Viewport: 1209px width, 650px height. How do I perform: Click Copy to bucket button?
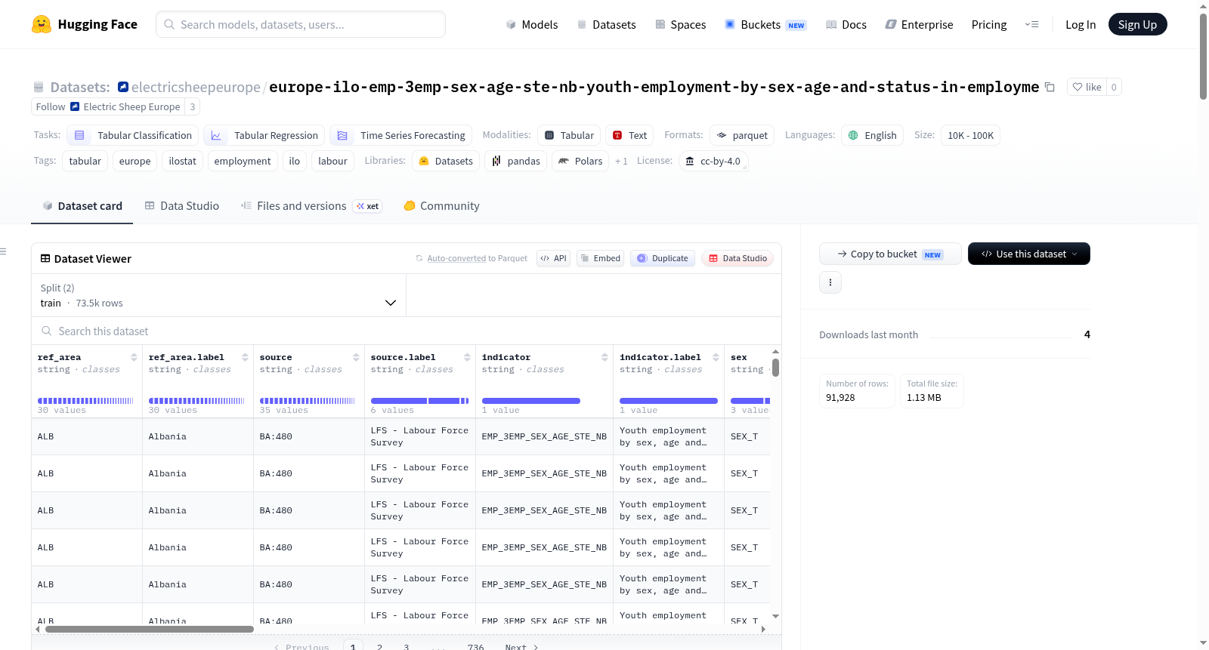[890, 254]
